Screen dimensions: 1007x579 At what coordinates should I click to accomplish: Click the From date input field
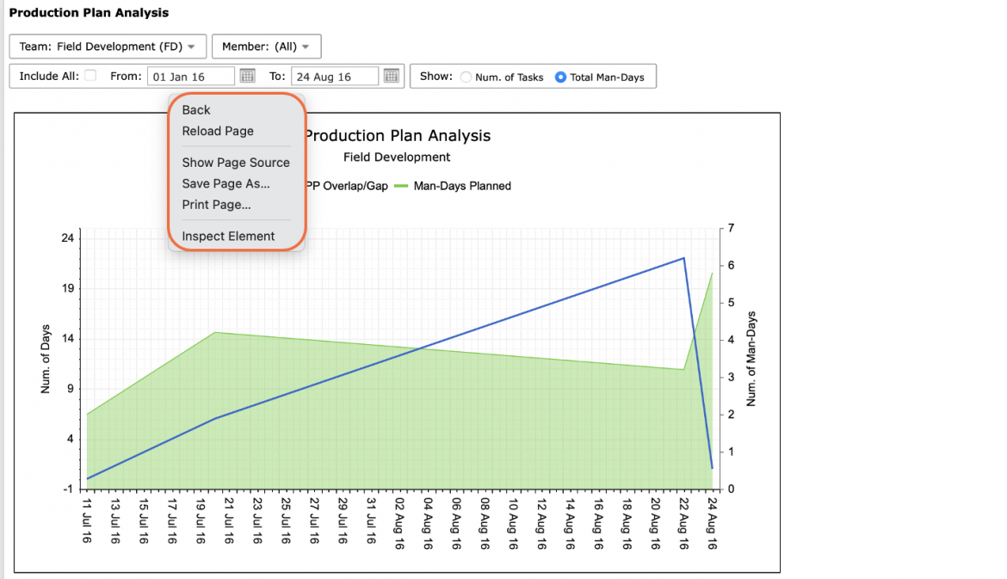click(x=191, y=77)
